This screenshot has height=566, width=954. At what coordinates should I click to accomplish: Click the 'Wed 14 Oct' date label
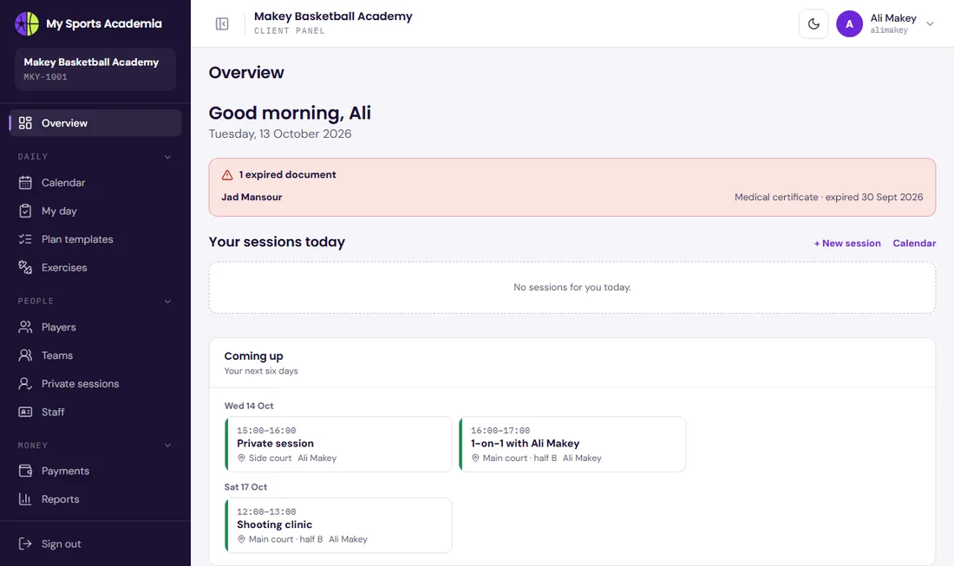(x=249, y=406)
